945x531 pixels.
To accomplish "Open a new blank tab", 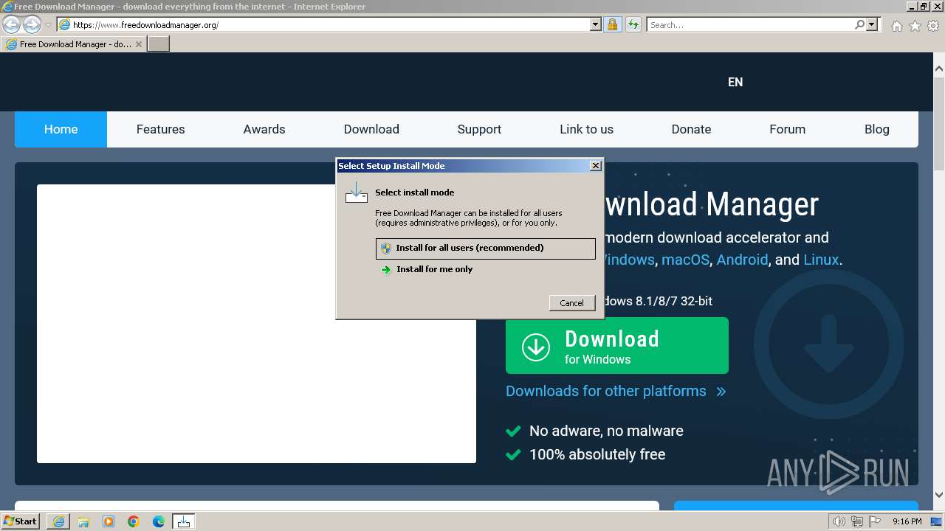I will (x=159, y=44).
